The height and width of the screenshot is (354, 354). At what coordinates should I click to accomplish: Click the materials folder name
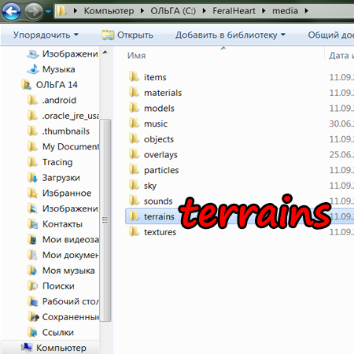[163, 93]
